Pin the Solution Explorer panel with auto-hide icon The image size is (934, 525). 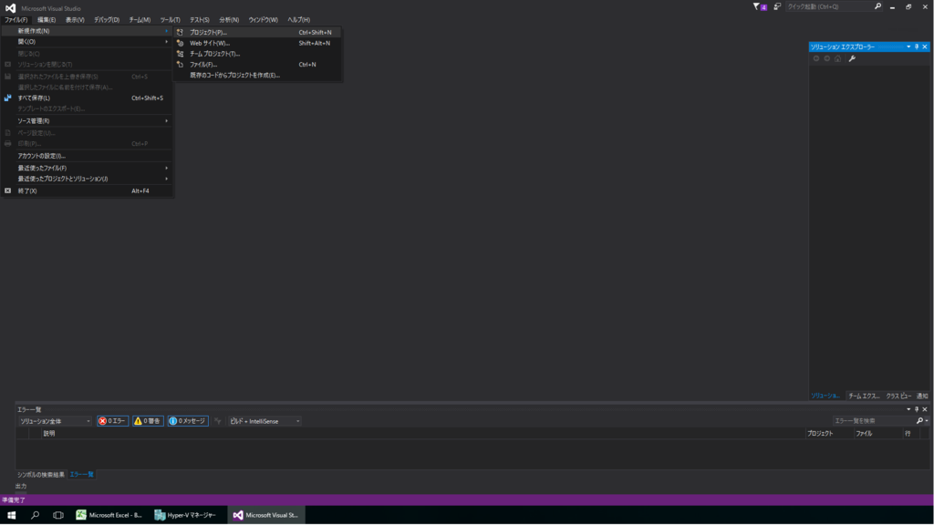coord(917,46)
